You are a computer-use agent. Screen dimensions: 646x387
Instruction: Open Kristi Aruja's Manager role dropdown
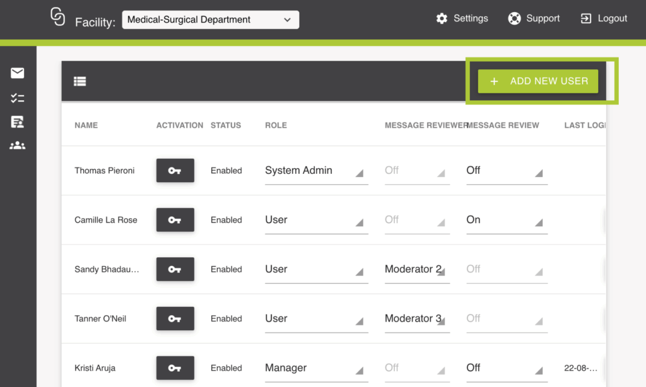[x=315, y=368]
